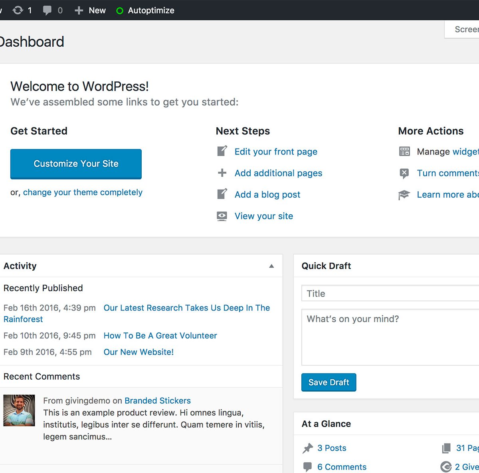Viewport: 479px width, 473px height.
Task: Open Our Latest Research Takes Us Deep post
Action: pos(187,308)
